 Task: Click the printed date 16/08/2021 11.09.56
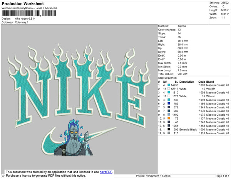tap(158, 176)
